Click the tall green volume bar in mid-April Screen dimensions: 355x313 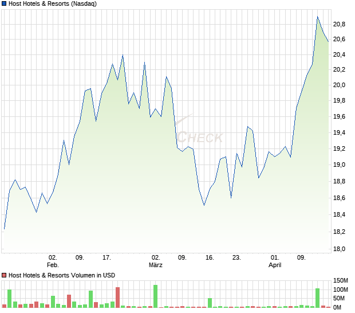pyautogui.click(x=317, y=298)
